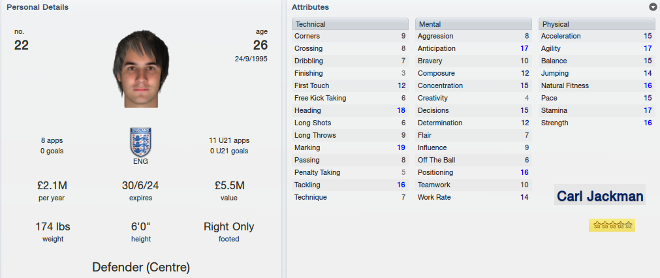Select the Anticipation attribute row
Image resolution: width=660 pixels, height=278 pixels.
[473, 48]
